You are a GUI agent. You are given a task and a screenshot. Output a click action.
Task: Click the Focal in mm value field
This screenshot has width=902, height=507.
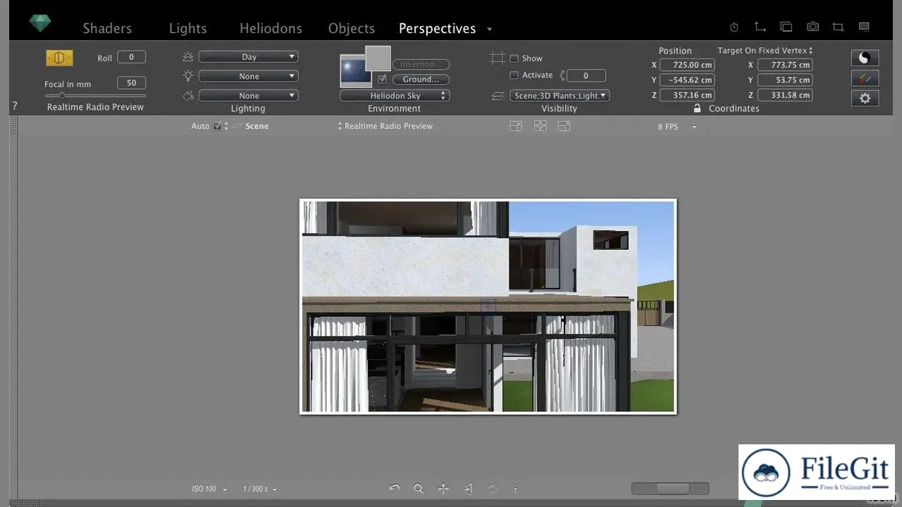coord(131,82)
